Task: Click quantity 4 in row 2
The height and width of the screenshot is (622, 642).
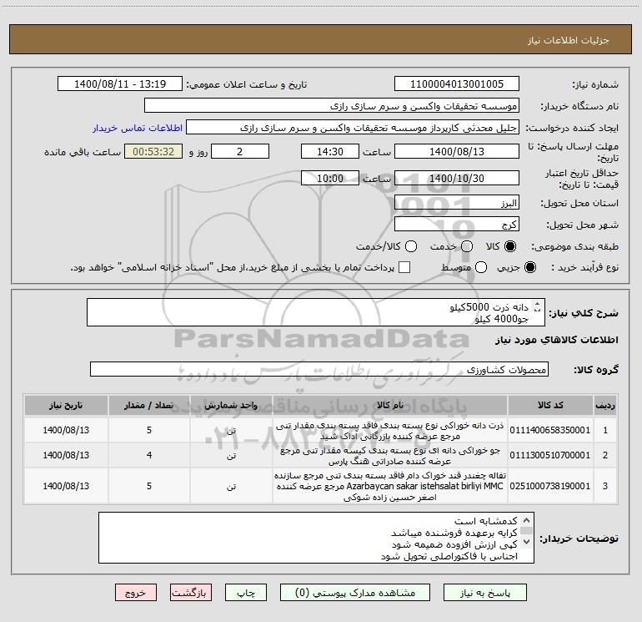Action: coord(149,455)
